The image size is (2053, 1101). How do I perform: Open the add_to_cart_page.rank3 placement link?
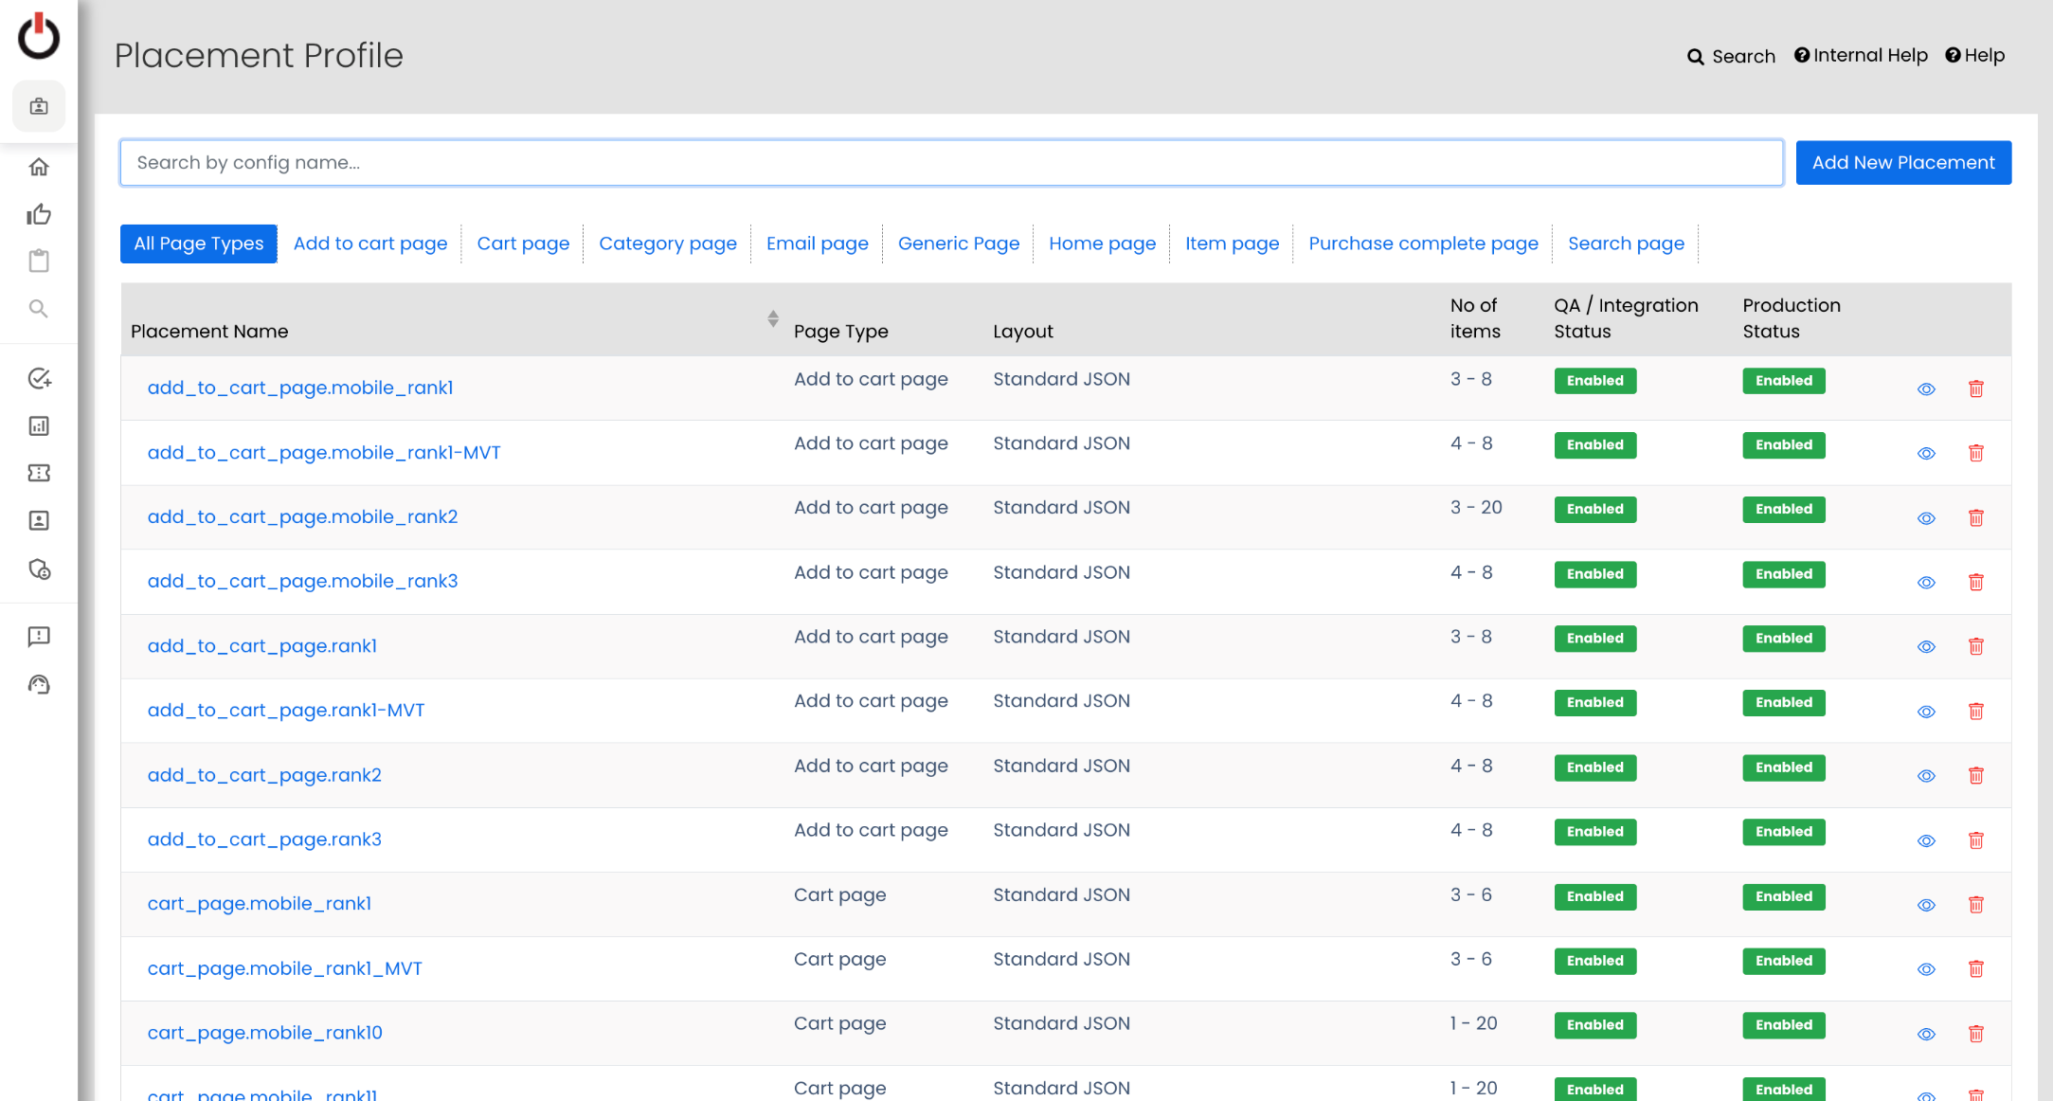click(x=264, y=839)
